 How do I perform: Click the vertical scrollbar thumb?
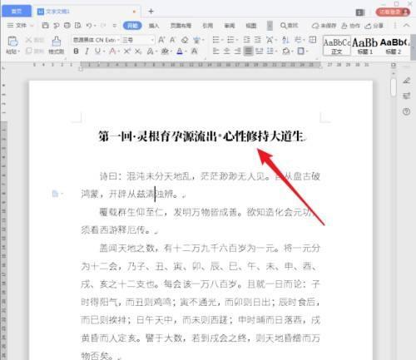pyautogui.click(x=394, y=87)
